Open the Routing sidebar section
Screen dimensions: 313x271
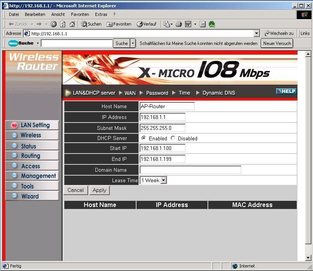pos(32,155)
